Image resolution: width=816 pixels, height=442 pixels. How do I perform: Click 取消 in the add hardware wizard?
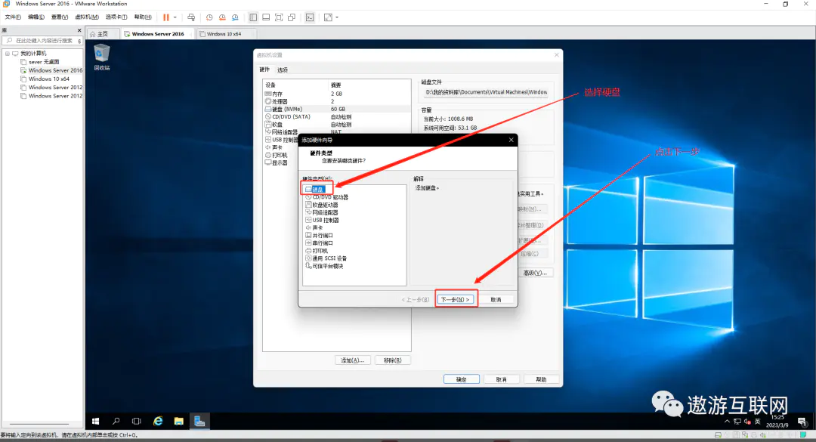click(x=496, y=299)
